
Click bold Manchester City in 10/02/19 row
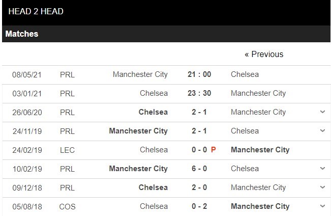tap(138, 169)
